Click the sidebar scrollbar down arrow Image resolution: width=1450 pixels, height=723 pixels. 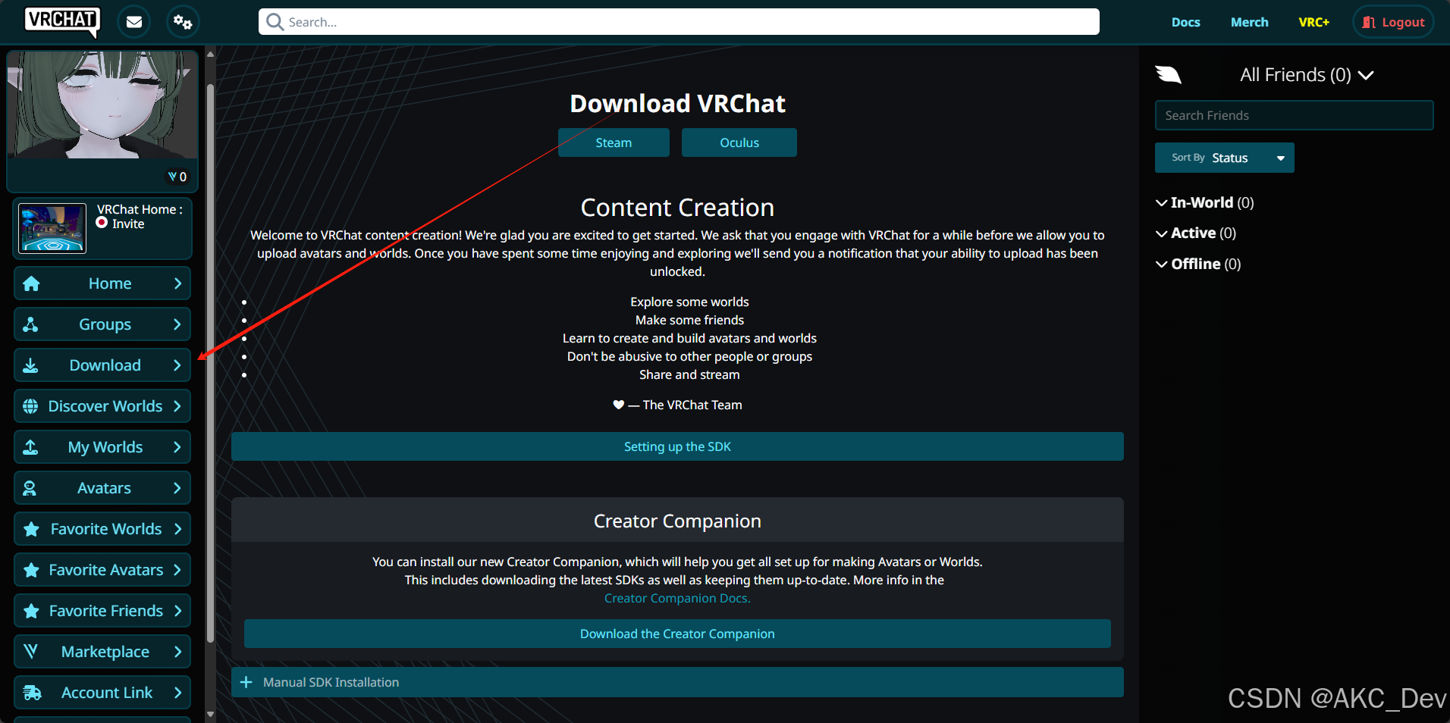tap(210, 714)
